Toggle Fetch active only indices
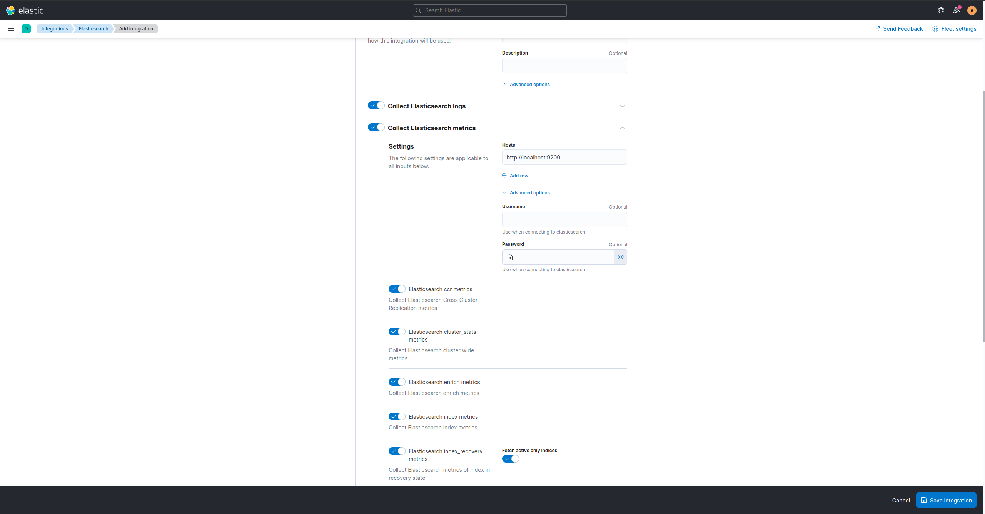The width and height of the screenshot is (985, 514). [510, 459]
